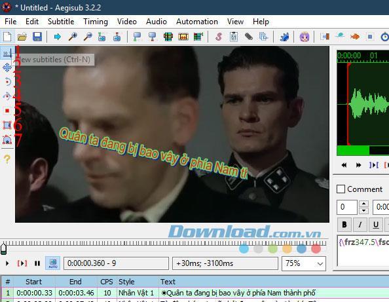Toggle the AUTO auto-scroll video button

(x=53, y=263)
